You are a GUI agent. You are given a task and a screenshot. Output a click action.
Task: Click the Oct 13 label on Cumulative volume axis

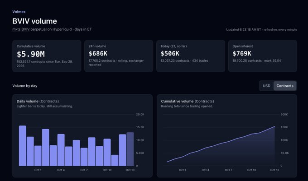274,170
